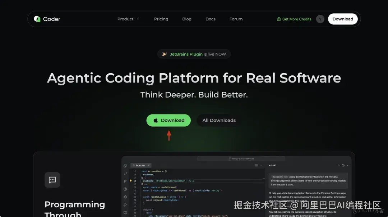The image size is (388, 217).
Task: Click the heading 'Agentic Coding Platform for Real Software'
Action: 194,78
